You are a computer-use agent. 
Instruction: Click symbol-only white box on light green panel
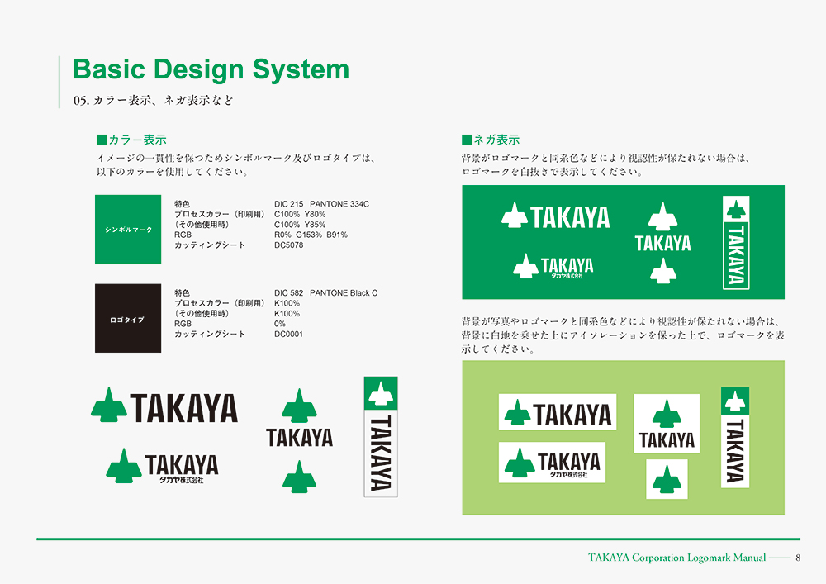pyautogui.click(x=667, y=479)
